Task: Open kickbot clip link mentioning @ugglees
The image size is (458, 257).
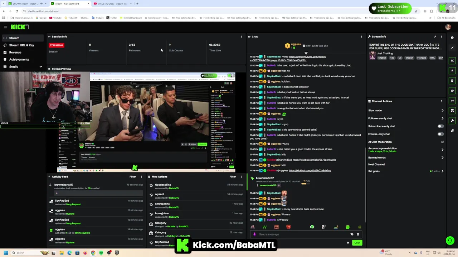Action: tap(310, 171)
